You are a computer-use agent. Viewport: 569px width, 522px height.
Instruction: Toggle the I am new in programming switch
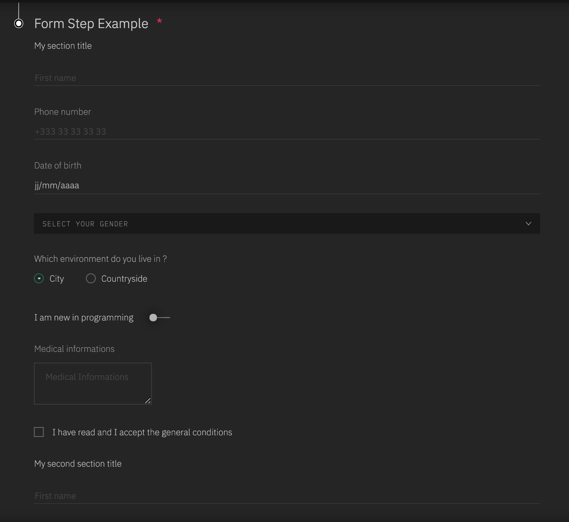coord(159,318)
